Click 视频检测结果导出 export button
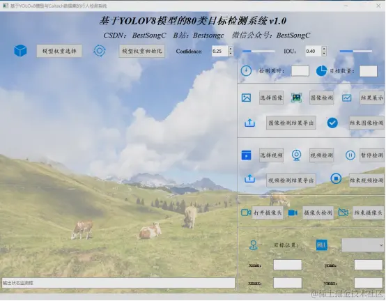The width and height of the screenshot is (386, 301). pos(291,180)
